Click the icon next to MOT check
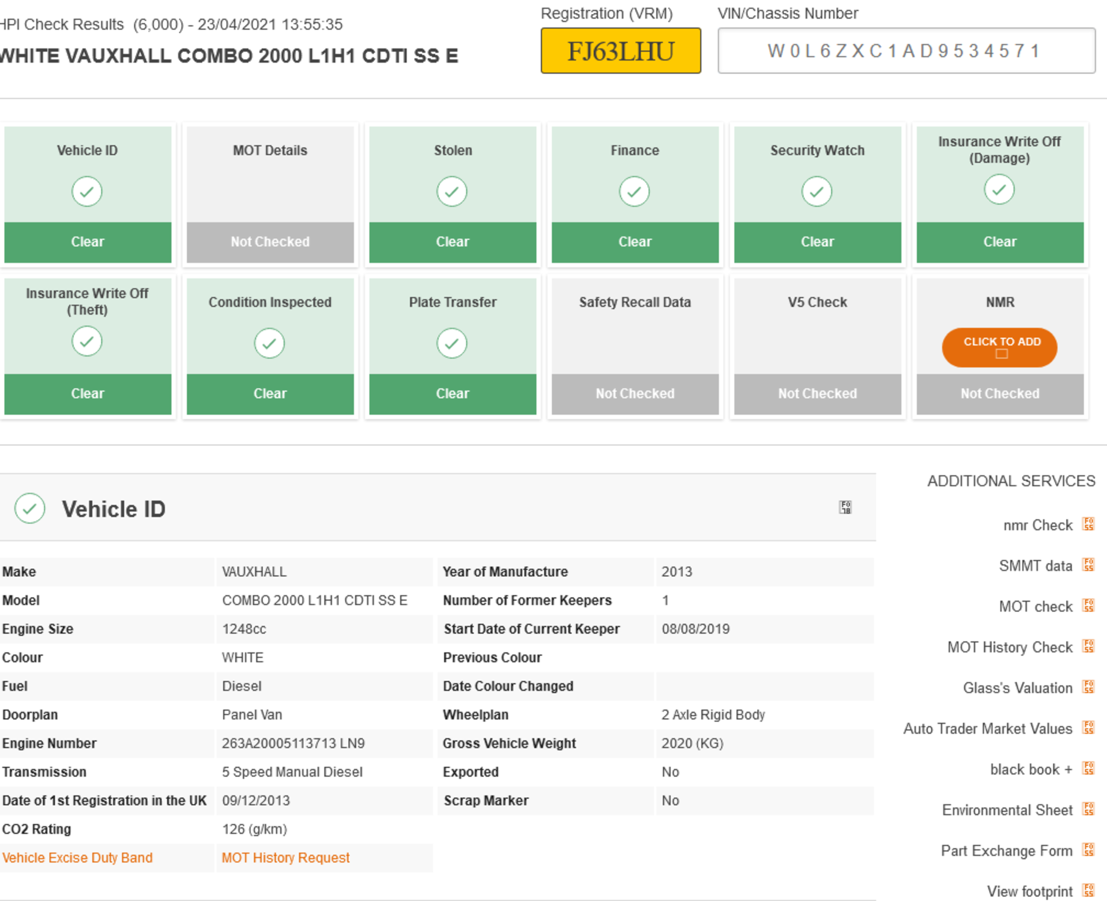 point(1088,605)
